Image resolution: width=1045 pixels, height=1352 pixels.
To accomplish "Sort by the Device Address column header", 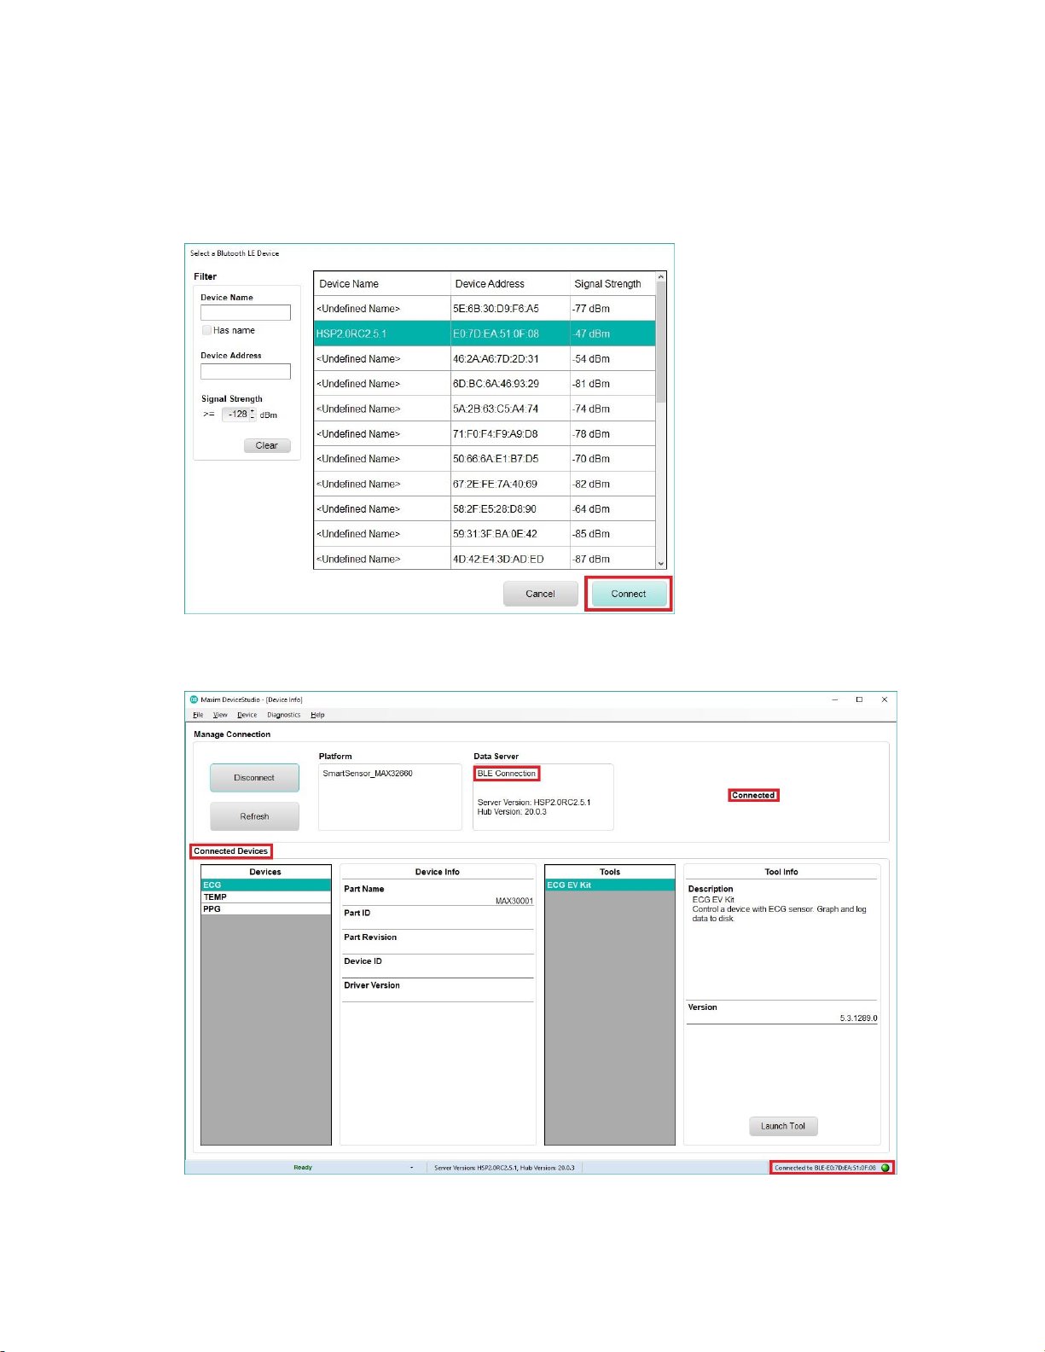I will (510, 284).
